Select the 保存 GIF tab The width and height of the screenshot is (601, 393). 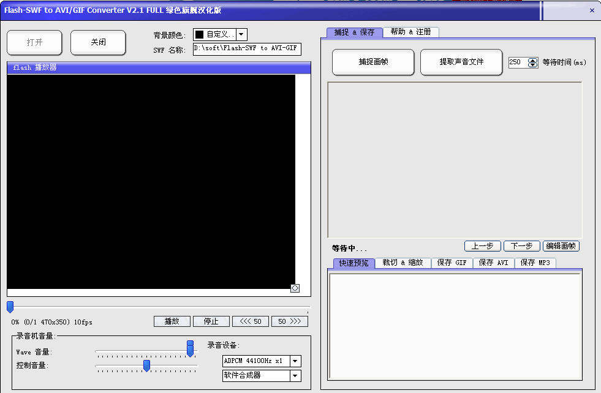click(452, 263)
